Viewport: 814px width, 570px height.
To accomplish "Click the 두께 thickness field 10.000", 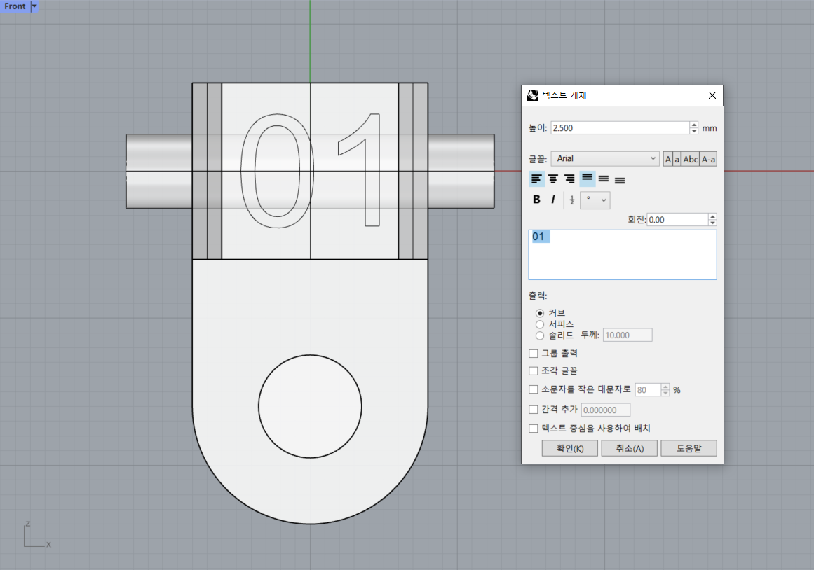I will point(627,335).
